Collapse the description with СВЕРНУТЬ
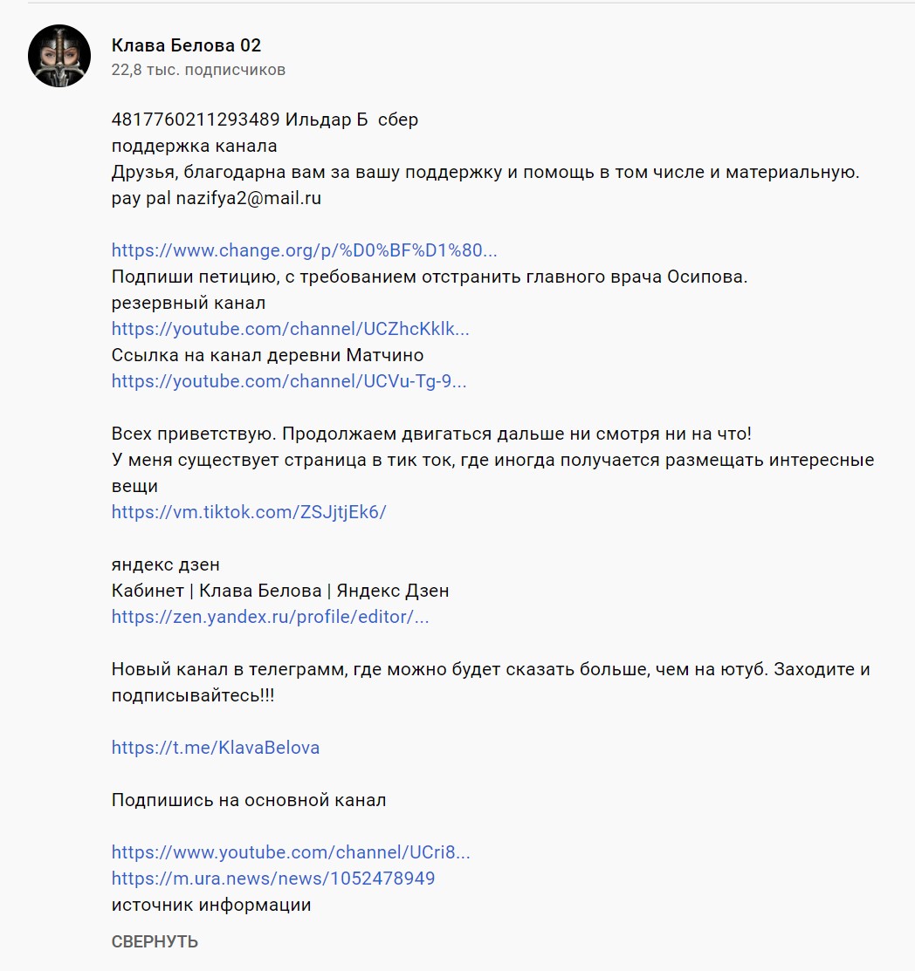915x971 pixels. coord(155,942)
